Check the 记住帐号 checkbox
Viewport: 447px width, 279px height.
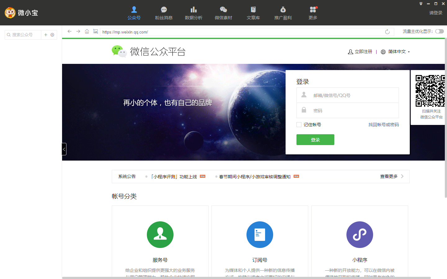pyautogui.click(x=299, y=125)
